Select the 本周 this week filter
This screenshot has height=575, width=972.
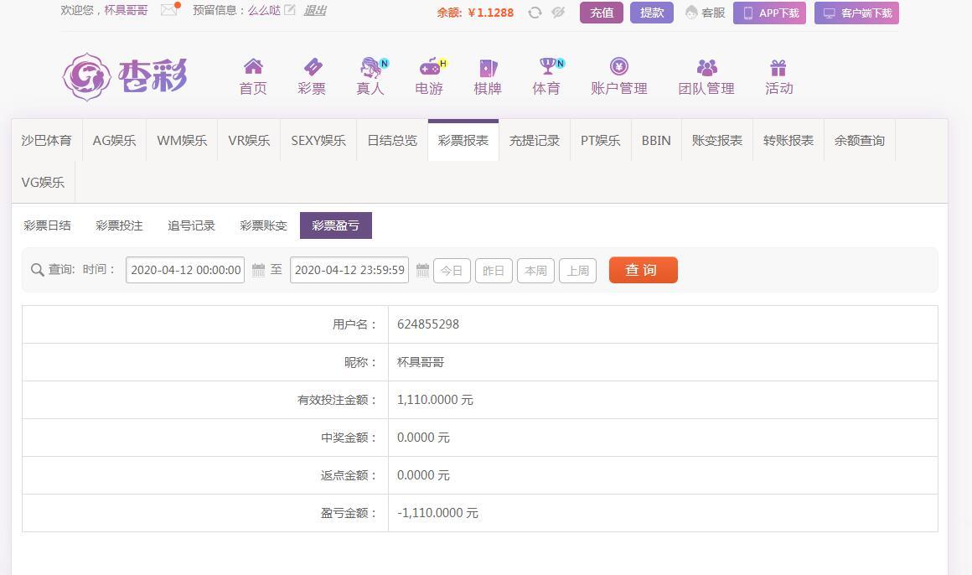(x=535, y=271)
